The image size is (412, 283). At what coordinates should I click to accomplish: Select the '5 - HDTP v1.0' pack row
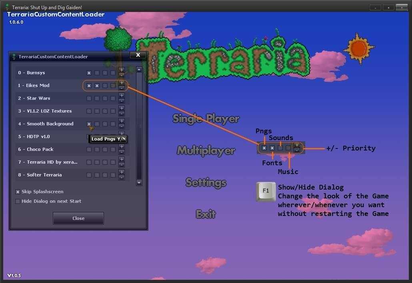(72, 137)
